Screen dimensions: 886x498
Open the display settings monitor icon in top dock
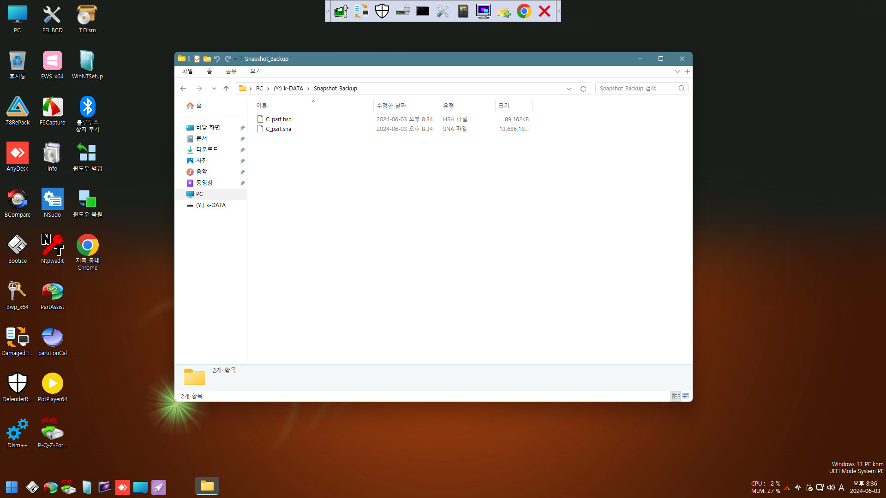484,11
